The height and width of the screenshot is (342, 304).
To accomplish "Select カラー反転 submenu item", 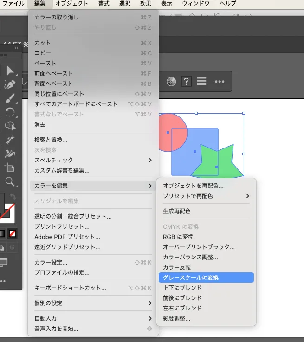I will coord(206,267).
